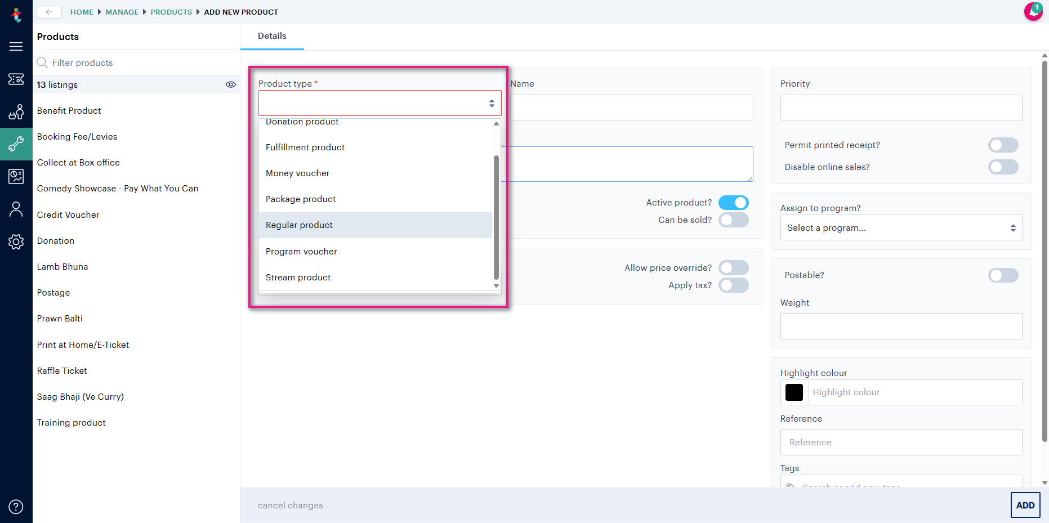Click the app logo at top left
Screen dimensions: 1049x523
tap(16, 15)
